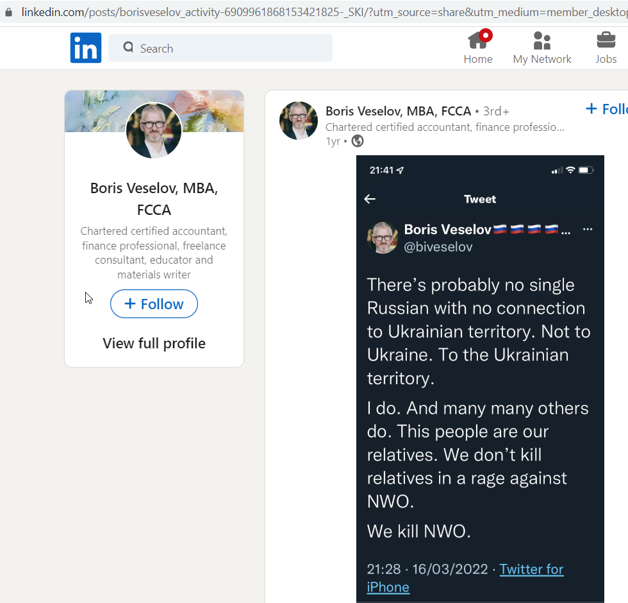Click the three-dot menu inside the tweet image
Image resolution: width=628 pixels, height=603 pixels.
click(x=588, y=229)
